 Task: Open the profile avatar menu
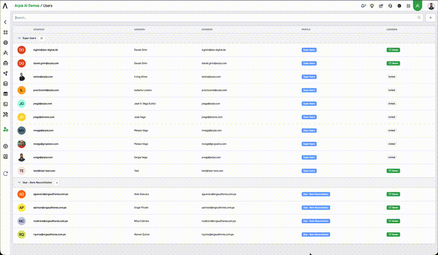pos(431,6)
